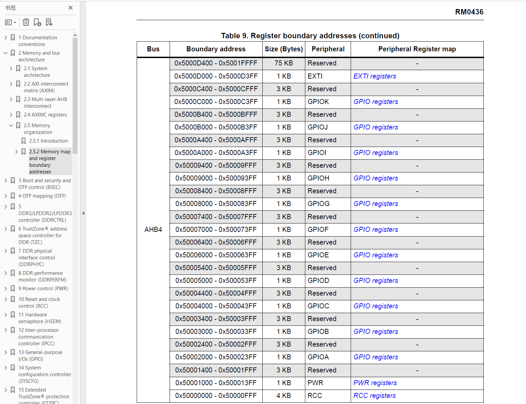
Task: Follow the PWR registers link
Action: click(375, 383)
